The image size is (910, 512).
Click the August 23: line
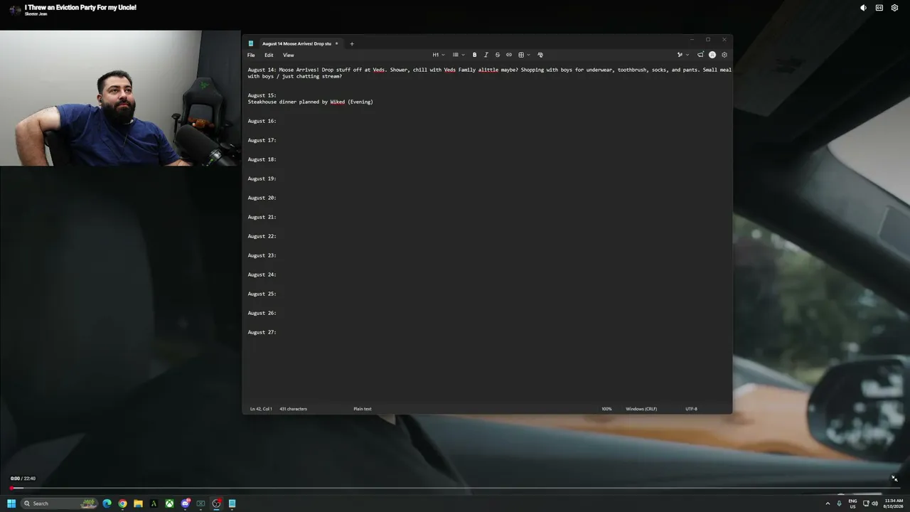click(x=262, y=255)
